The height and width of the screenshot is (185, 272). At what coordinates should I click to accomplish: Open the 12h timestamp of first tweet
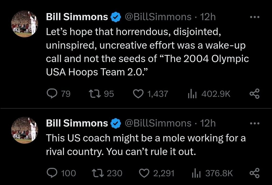(208, 17)
